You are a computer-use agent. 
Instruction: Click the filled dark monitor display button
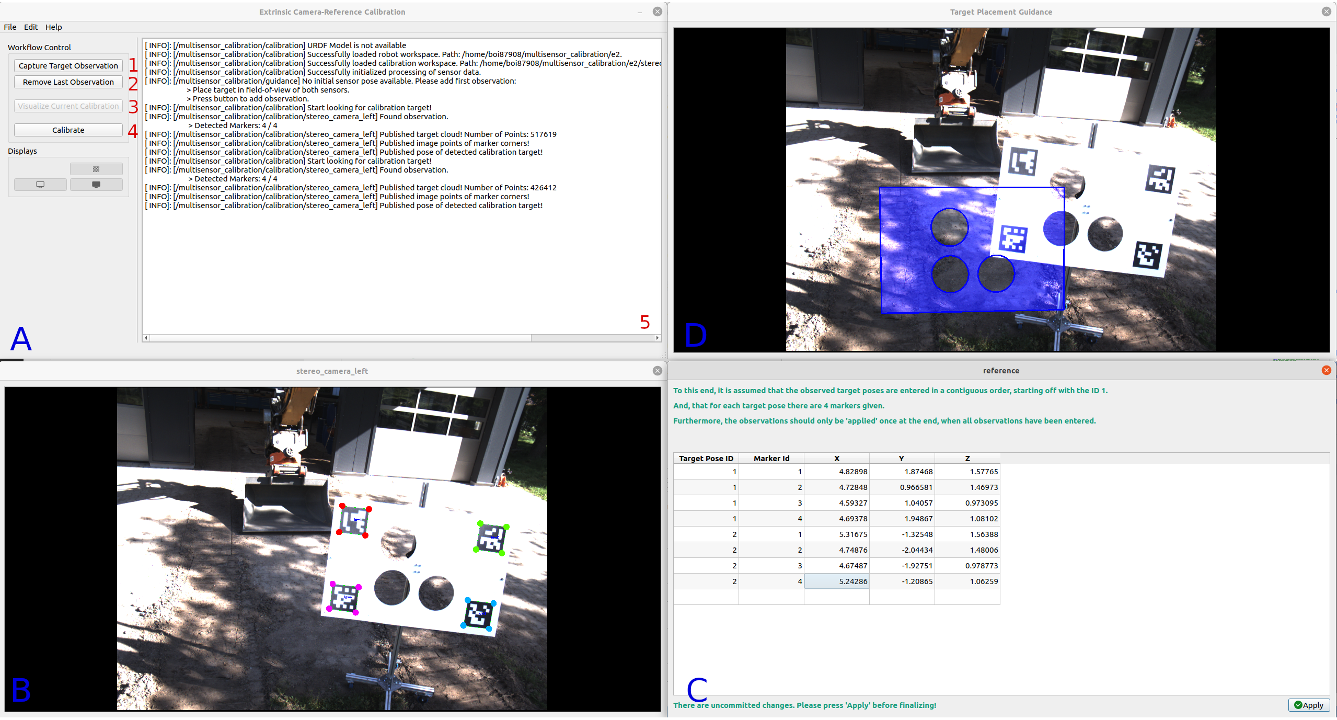pyautogui.click(x=96, y=185)
